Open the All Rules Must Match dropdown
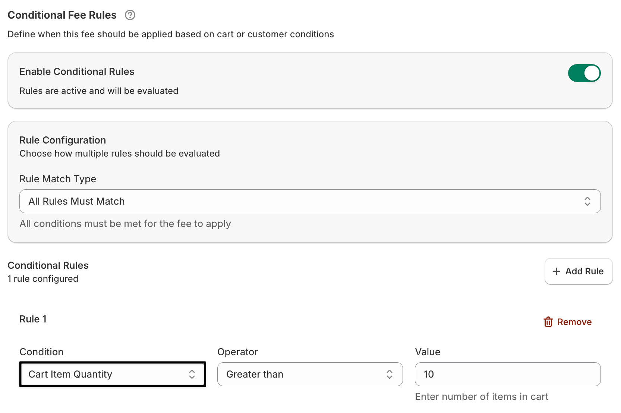 tap(309, 201)
